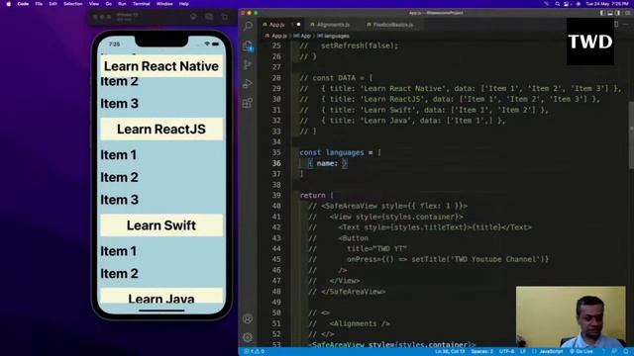The image size is (634, 356).
Task: Open the Window menu
Action: [164, 4]
